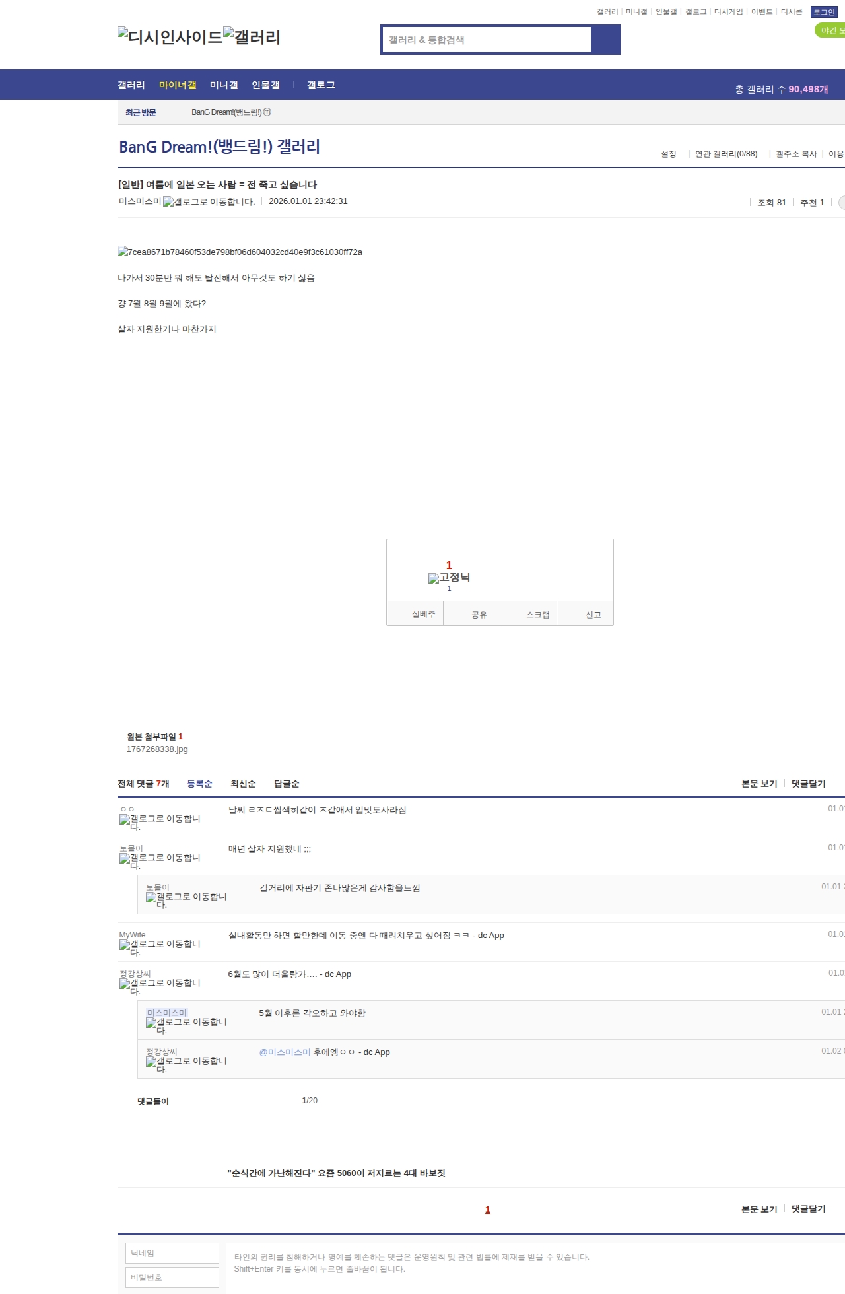This screenshot has width=845, height=1294.
Task: Click the 실베추 button
Action: coord(415,614)
